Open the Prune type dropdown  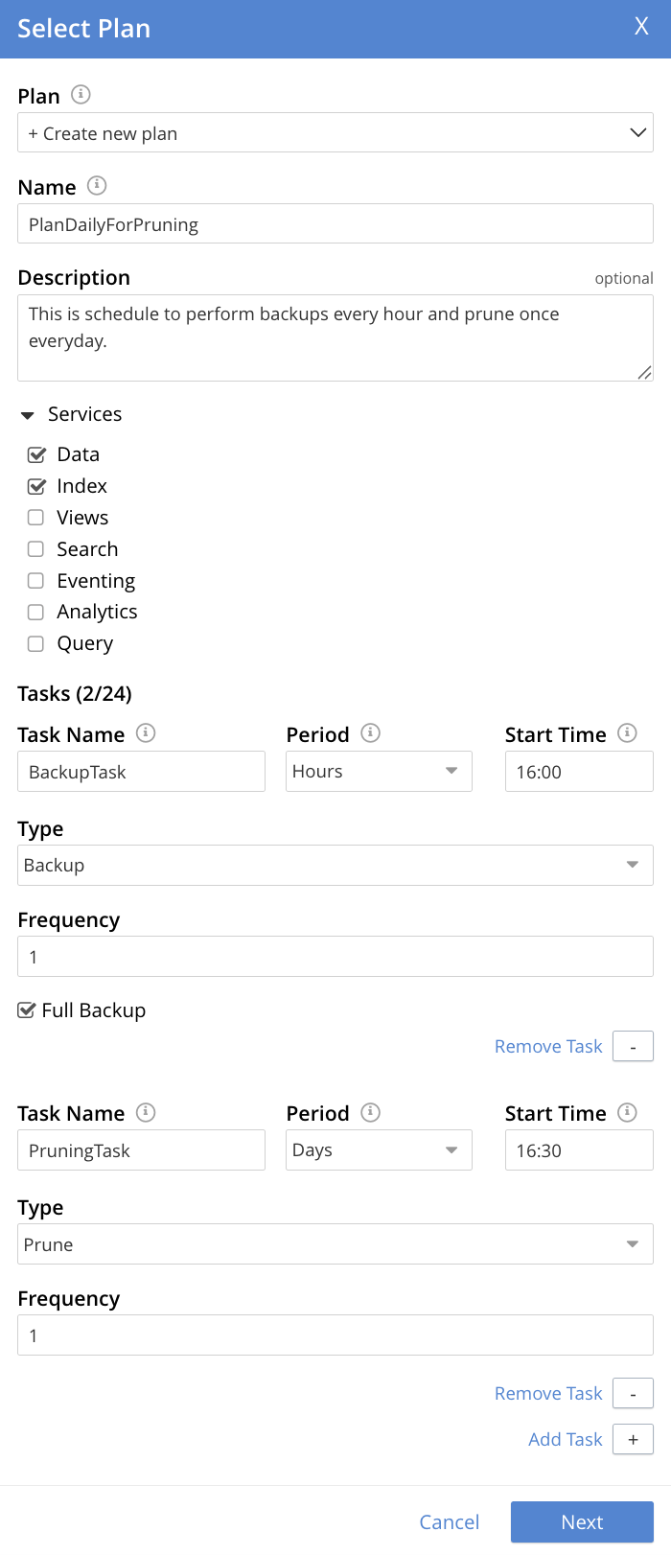(x=335, y=1244)
